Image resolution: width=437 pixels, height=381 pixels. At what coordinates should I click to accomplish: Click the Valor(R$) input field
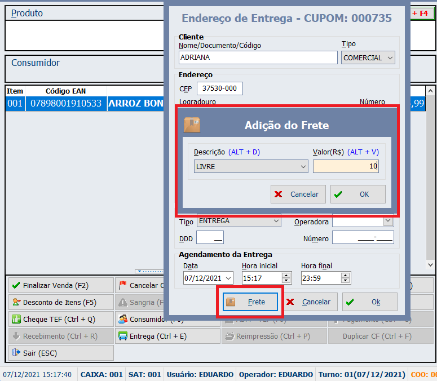[346, 166]
